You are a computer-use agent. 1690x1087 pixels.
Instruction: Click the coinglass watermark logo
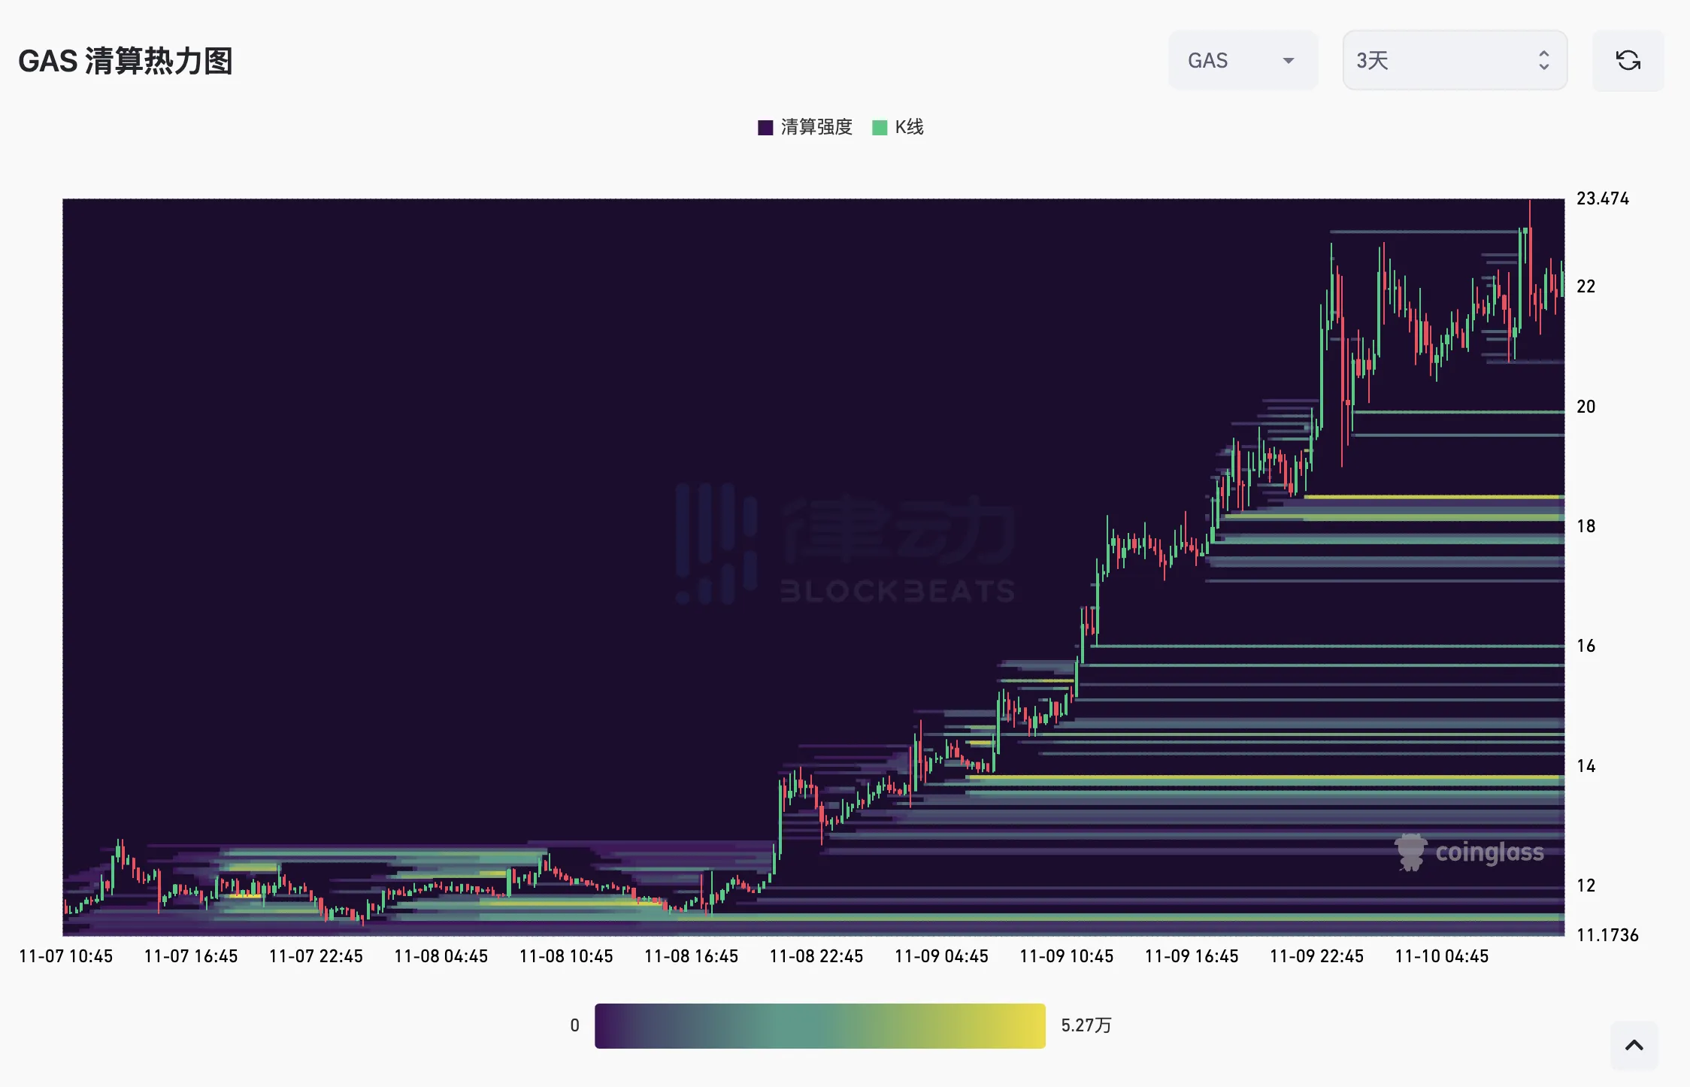pos(1469,852)
